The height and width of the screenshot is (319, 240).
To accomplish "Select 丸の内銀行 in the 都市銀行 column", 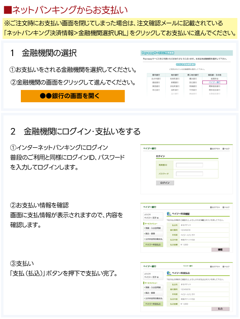I will click(156, 79).
